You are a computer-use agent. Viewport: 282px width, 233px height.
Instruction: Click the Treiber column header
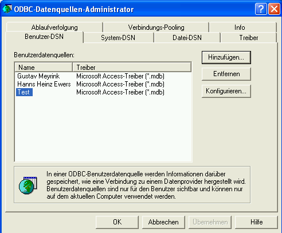point(132,68)
